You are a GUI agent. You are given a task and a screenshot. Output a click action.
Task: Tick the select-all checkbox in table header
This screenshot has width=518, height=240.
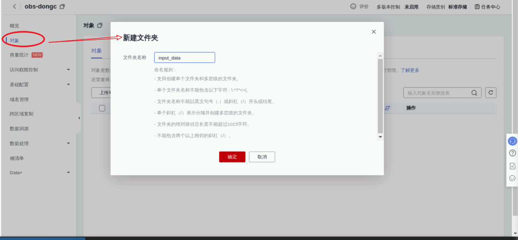click(x=102, y=108)
